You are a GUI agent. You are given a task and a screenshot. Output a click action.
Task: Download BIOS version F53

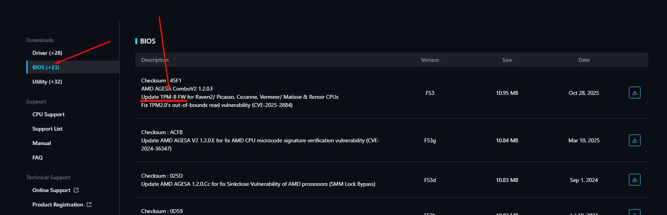[634, 93]
